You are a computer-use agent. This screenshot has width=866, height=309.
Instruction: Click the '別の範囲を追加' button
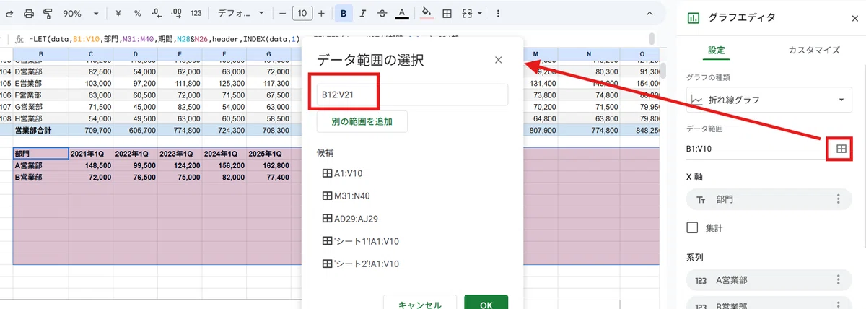tap(362, 121)
